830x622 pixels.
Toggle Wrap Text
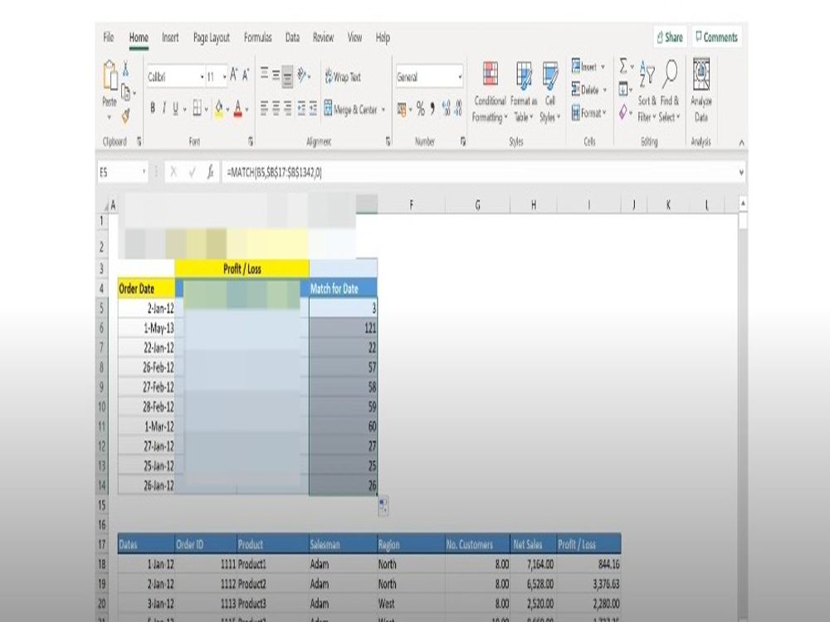(x=343, y=76)
